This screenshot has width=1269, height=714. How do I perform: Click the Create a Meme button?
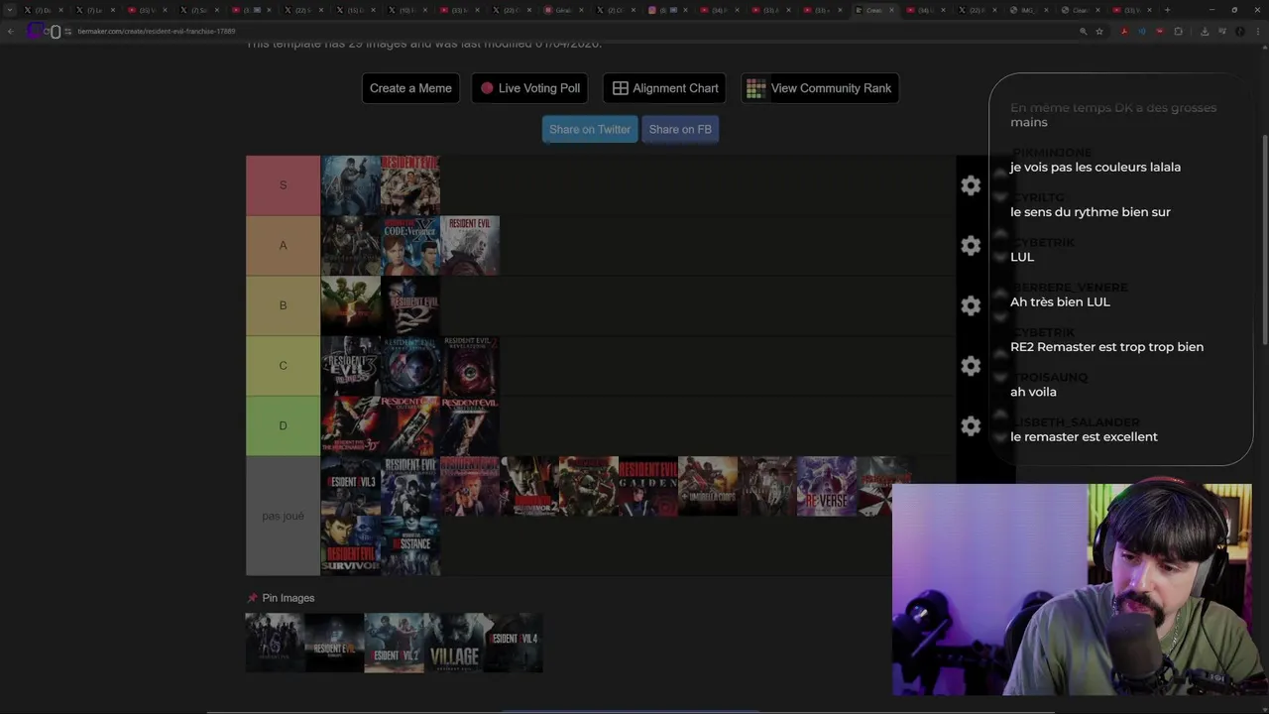tap(410, 88)
